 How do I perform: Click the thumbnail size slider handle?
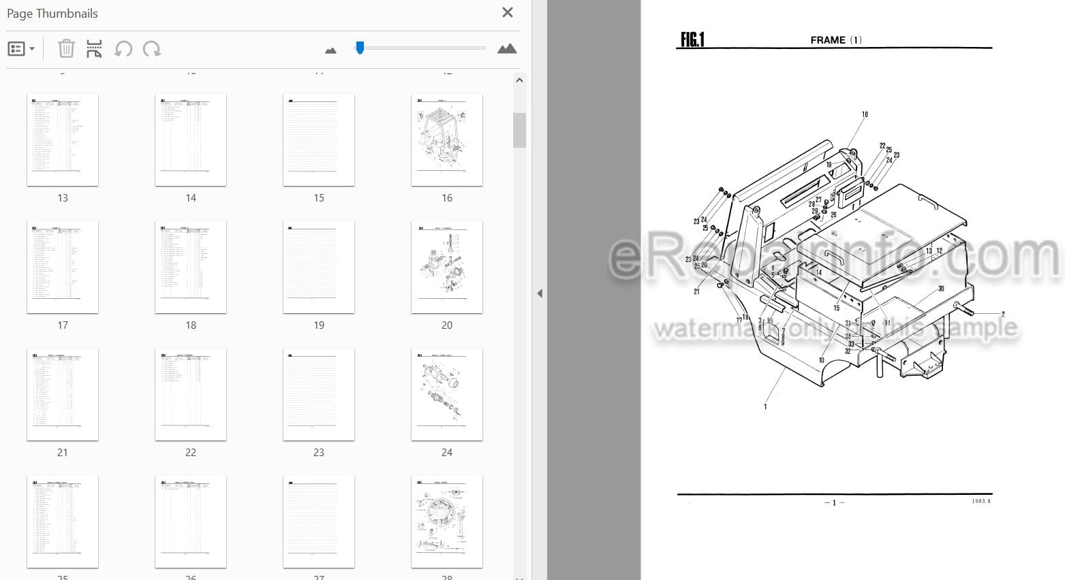click(360, 47)
